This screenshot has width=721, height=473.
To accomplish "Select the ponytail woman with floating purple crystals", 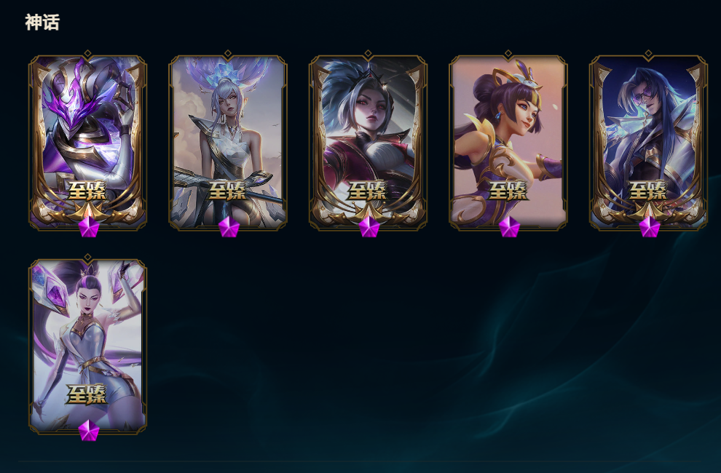I will 88,346.
